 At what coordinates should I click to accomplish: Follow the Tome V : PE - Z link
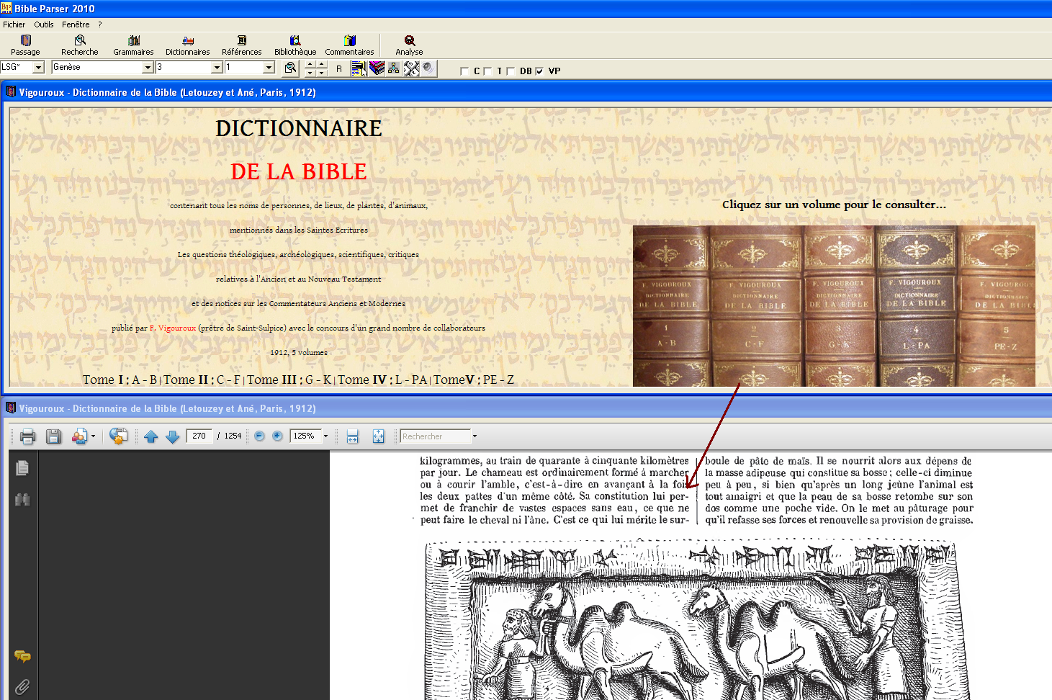pyautogui.click(x=474, y=380)
